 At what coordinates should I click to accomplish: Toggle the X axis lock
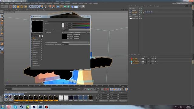30,6
